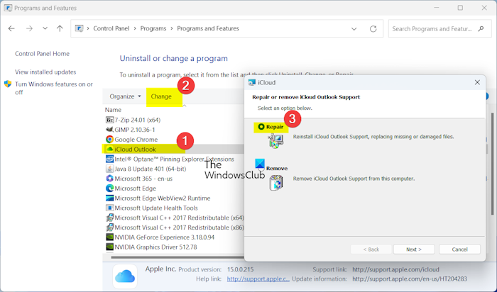Open View installed updates link
The width and height of the screenshot is (497, 292).
[x=45, y=72]
